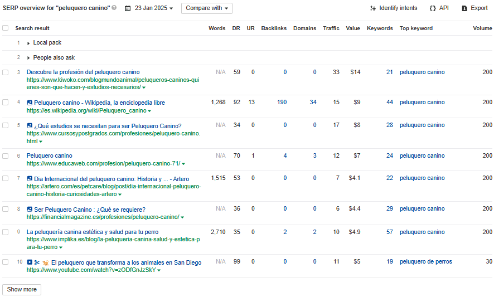Check the box for the kiwoko.com result
This screenshot has height=297, width=494.
tap(6, 72)
